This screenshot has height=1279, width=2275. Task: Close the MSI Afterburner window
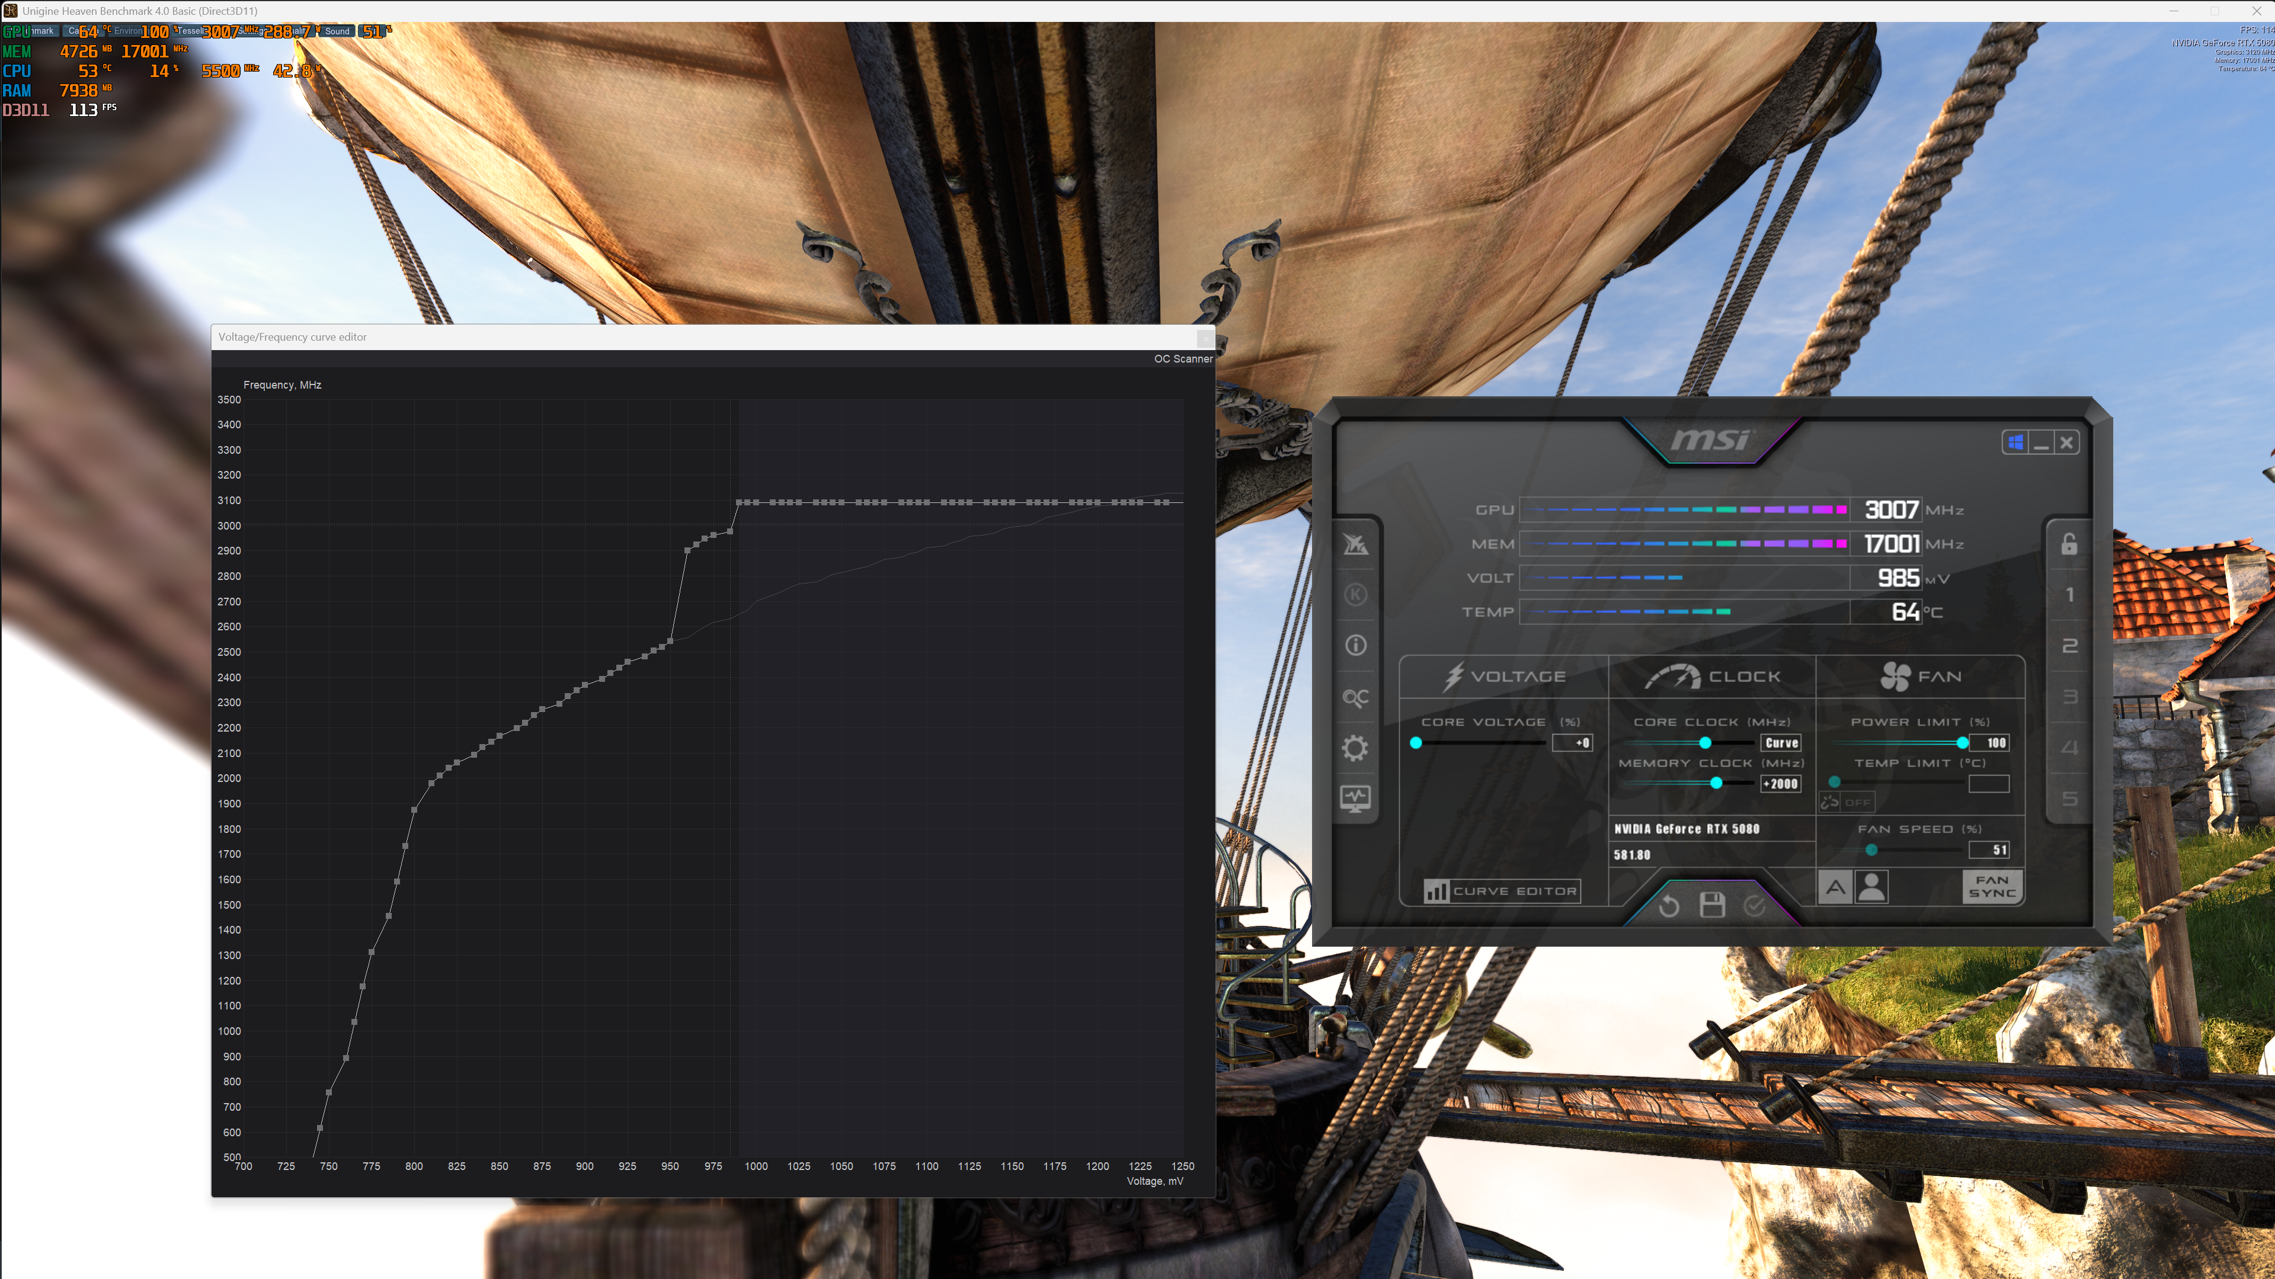pyautogui.click(x=2066, y=442)
